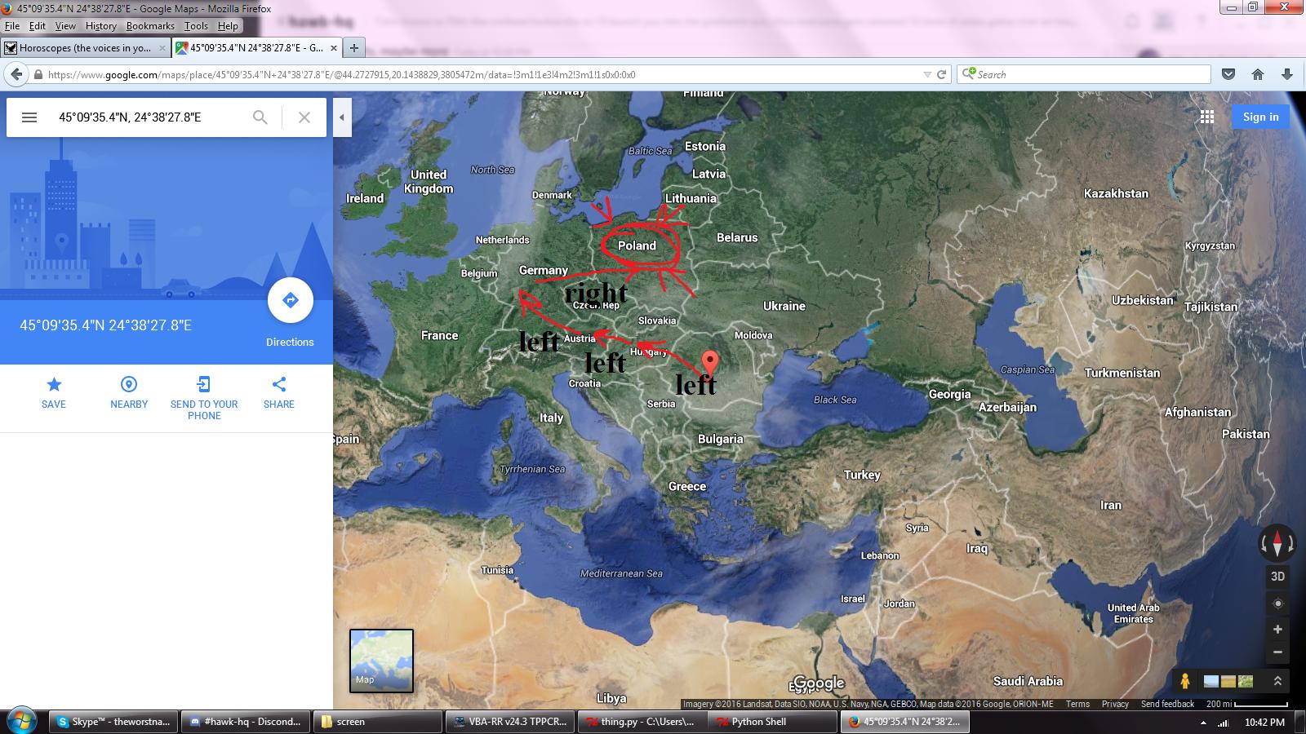Show your location on the map
This screenshot has height=734, width=1306.
(1278, 604)
